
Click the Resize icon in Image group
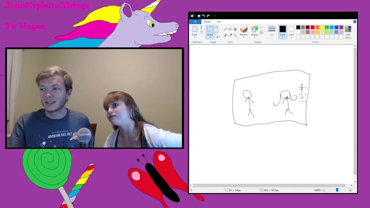(217, 32)
